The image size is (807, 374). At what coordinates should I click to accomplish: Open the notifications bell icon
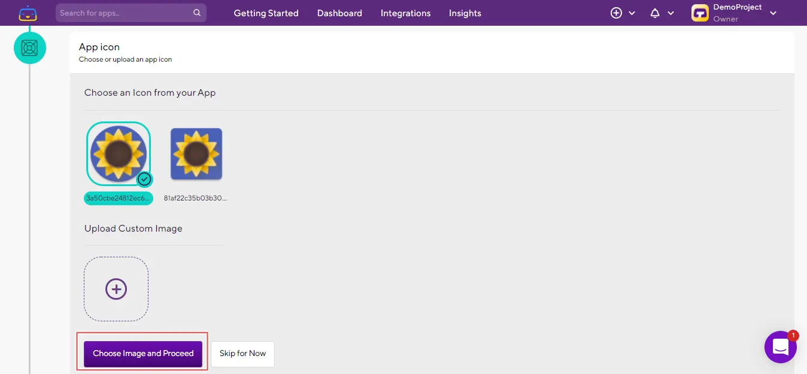(655, 13)
